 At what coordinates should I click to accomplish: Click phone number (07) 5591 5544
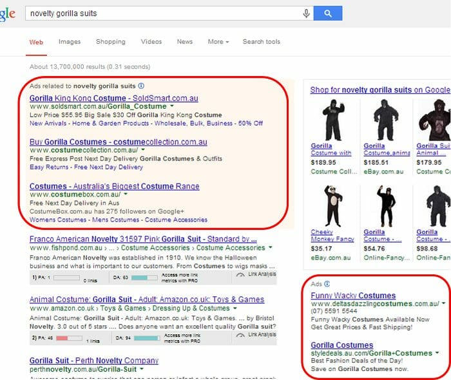[x=334, y=311]
